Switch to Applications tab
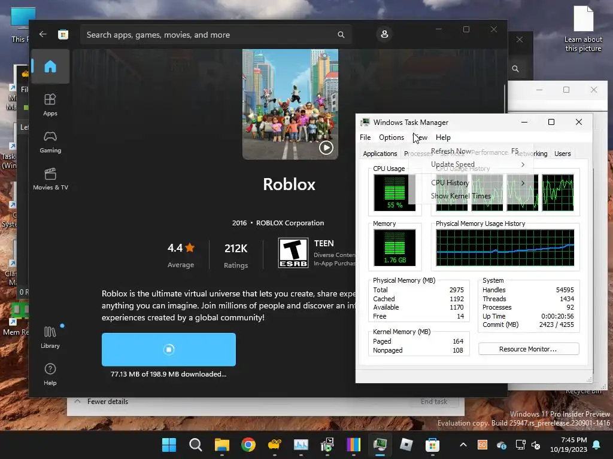This screenshot has width=613, height=459. [x=380, y=154]
